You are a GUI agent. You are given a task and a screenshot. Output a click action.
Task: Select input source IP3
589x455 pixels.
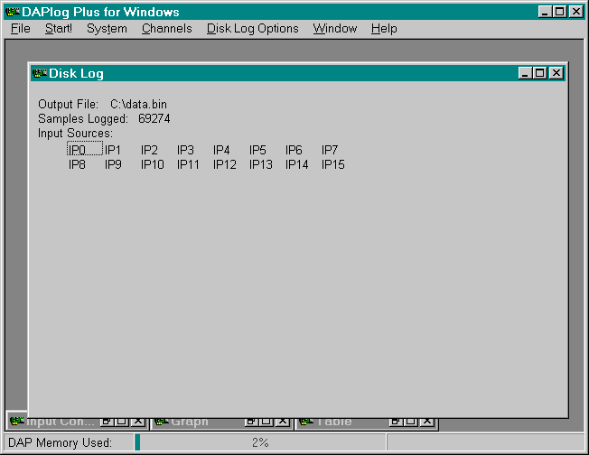tap(185, 150)
